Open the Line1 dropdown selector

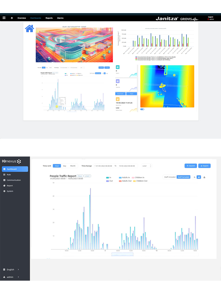pyautogui.click(x=147, y=166)
